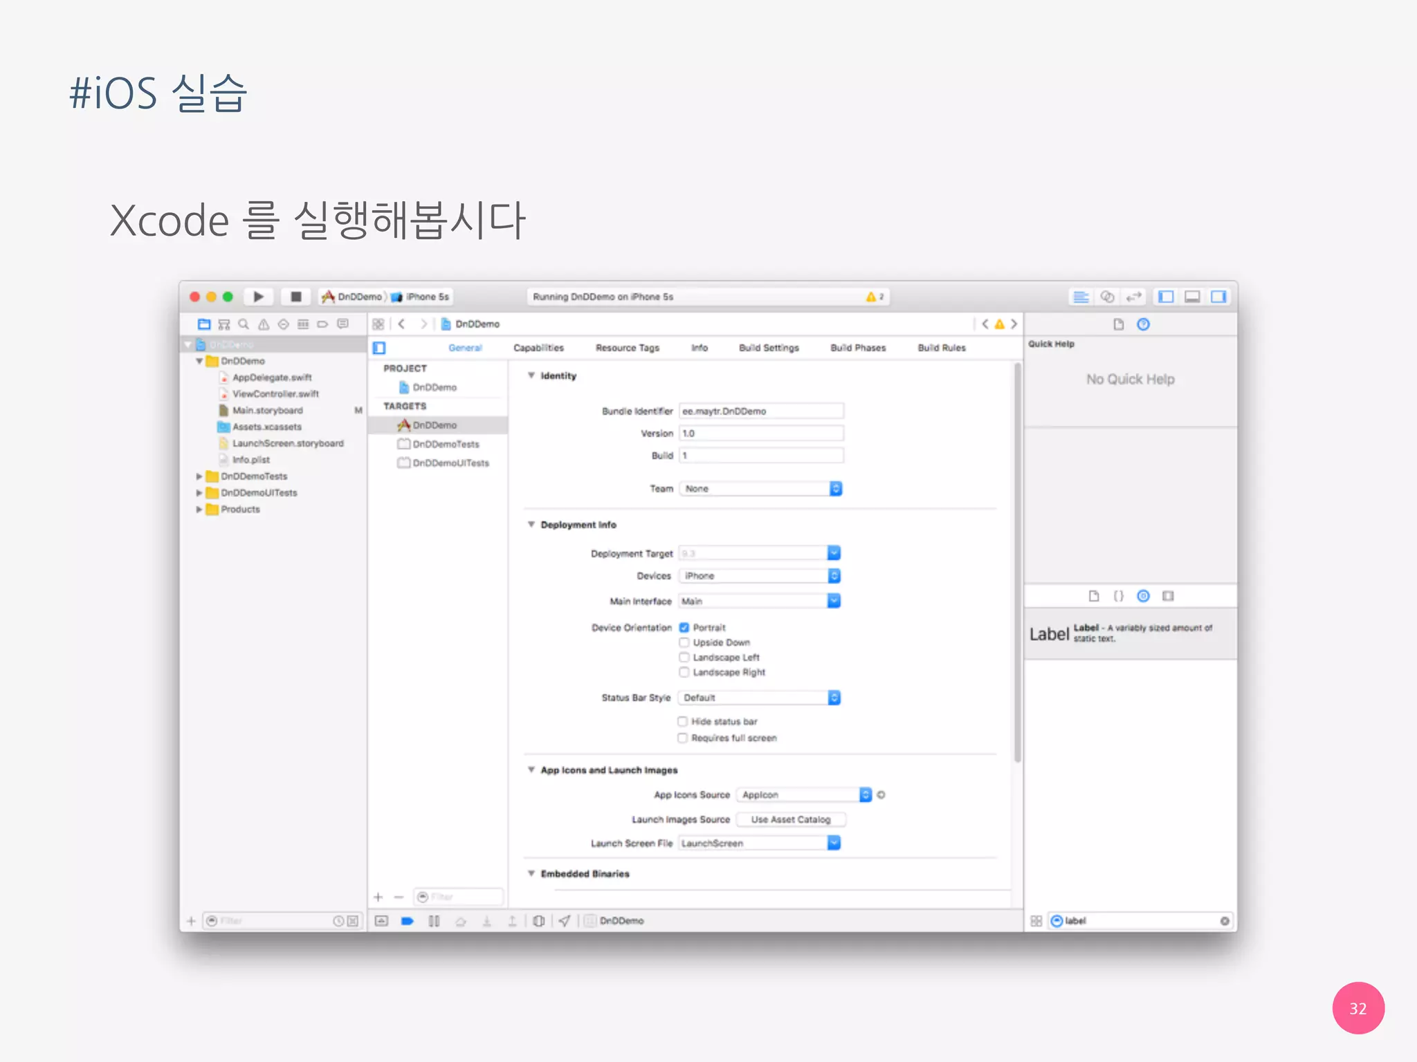Viewport: 1417px width, 1062px height.
Task: Click the pause execution icon in debug bar
Action: (434, 921)
